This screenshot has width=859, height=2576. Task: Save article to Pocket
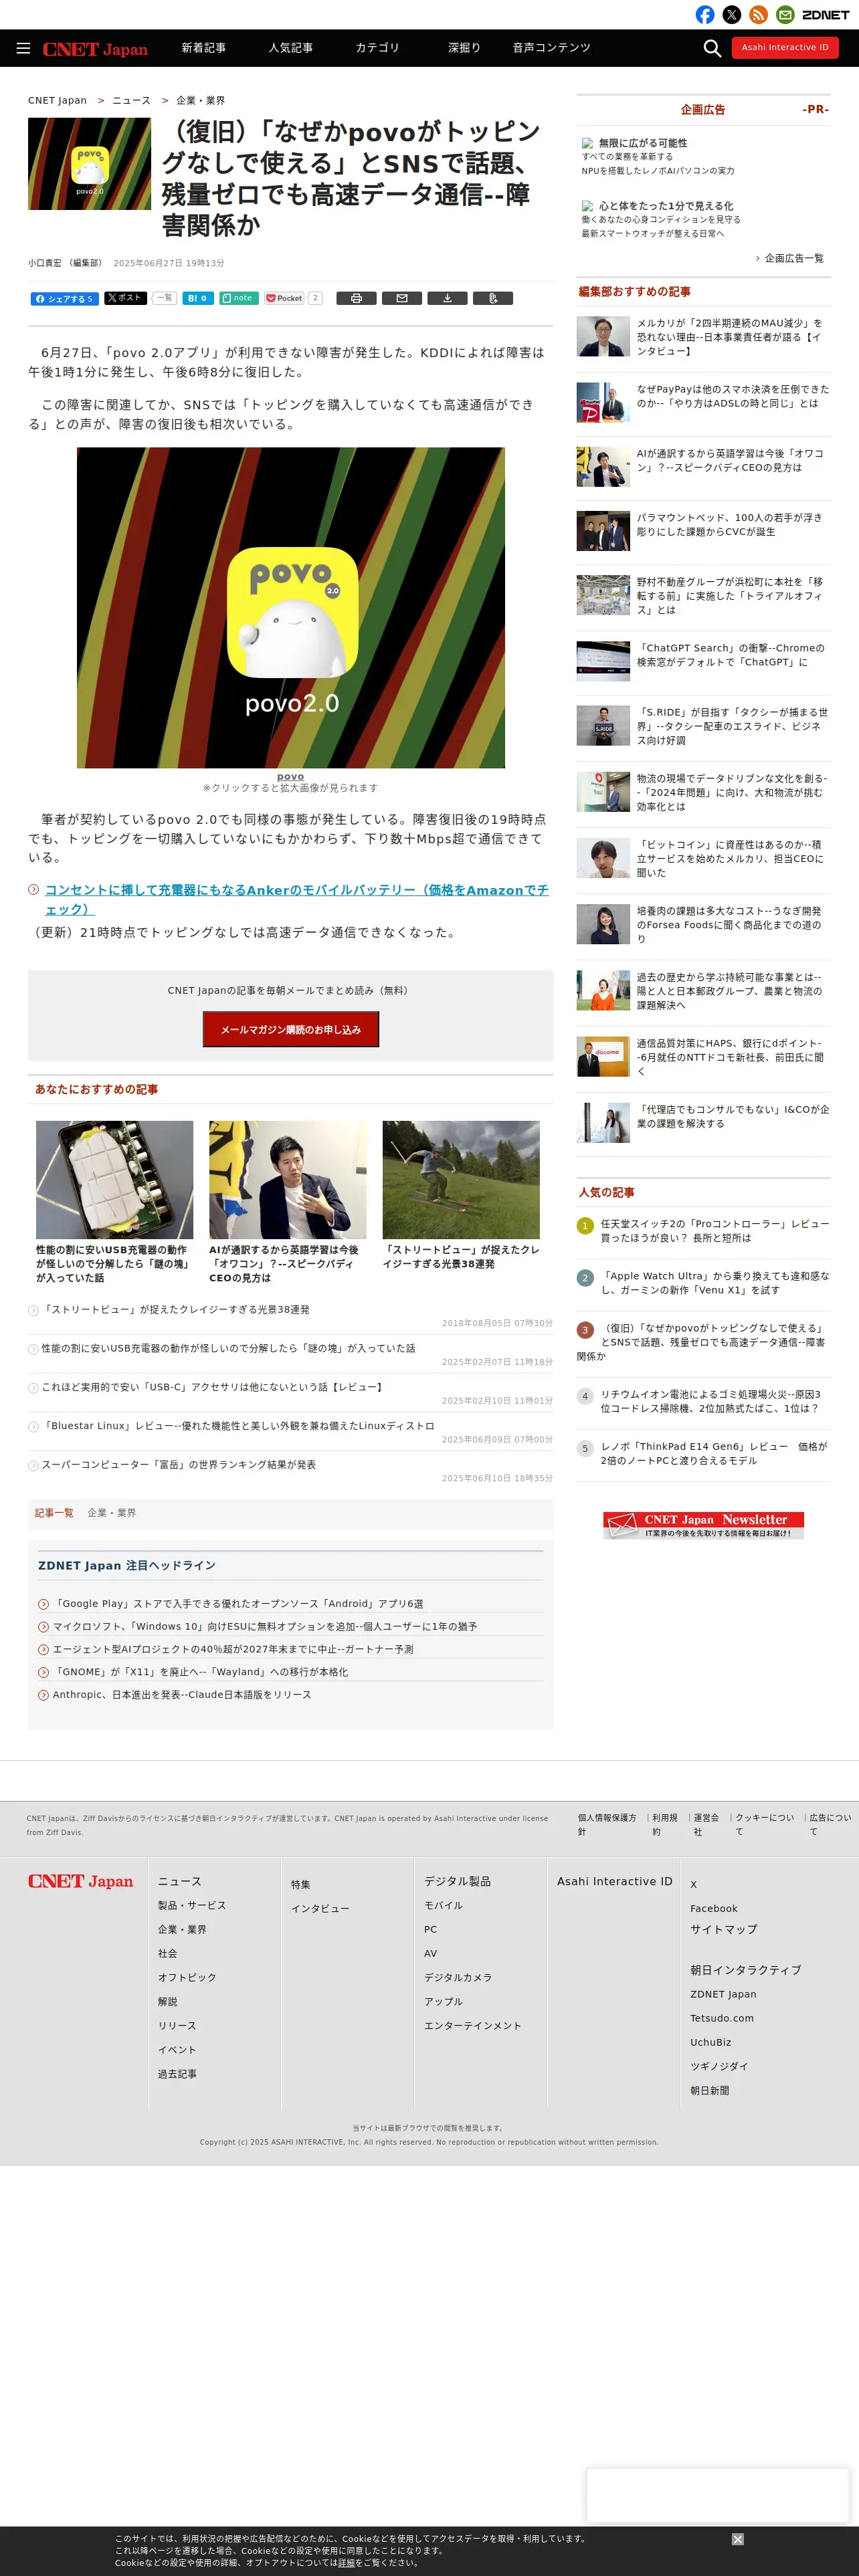(x=285, y=298)
